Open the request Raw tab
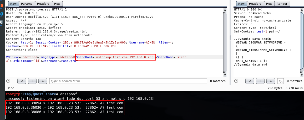Screen dimensions: 304x120 pos(13,4)
